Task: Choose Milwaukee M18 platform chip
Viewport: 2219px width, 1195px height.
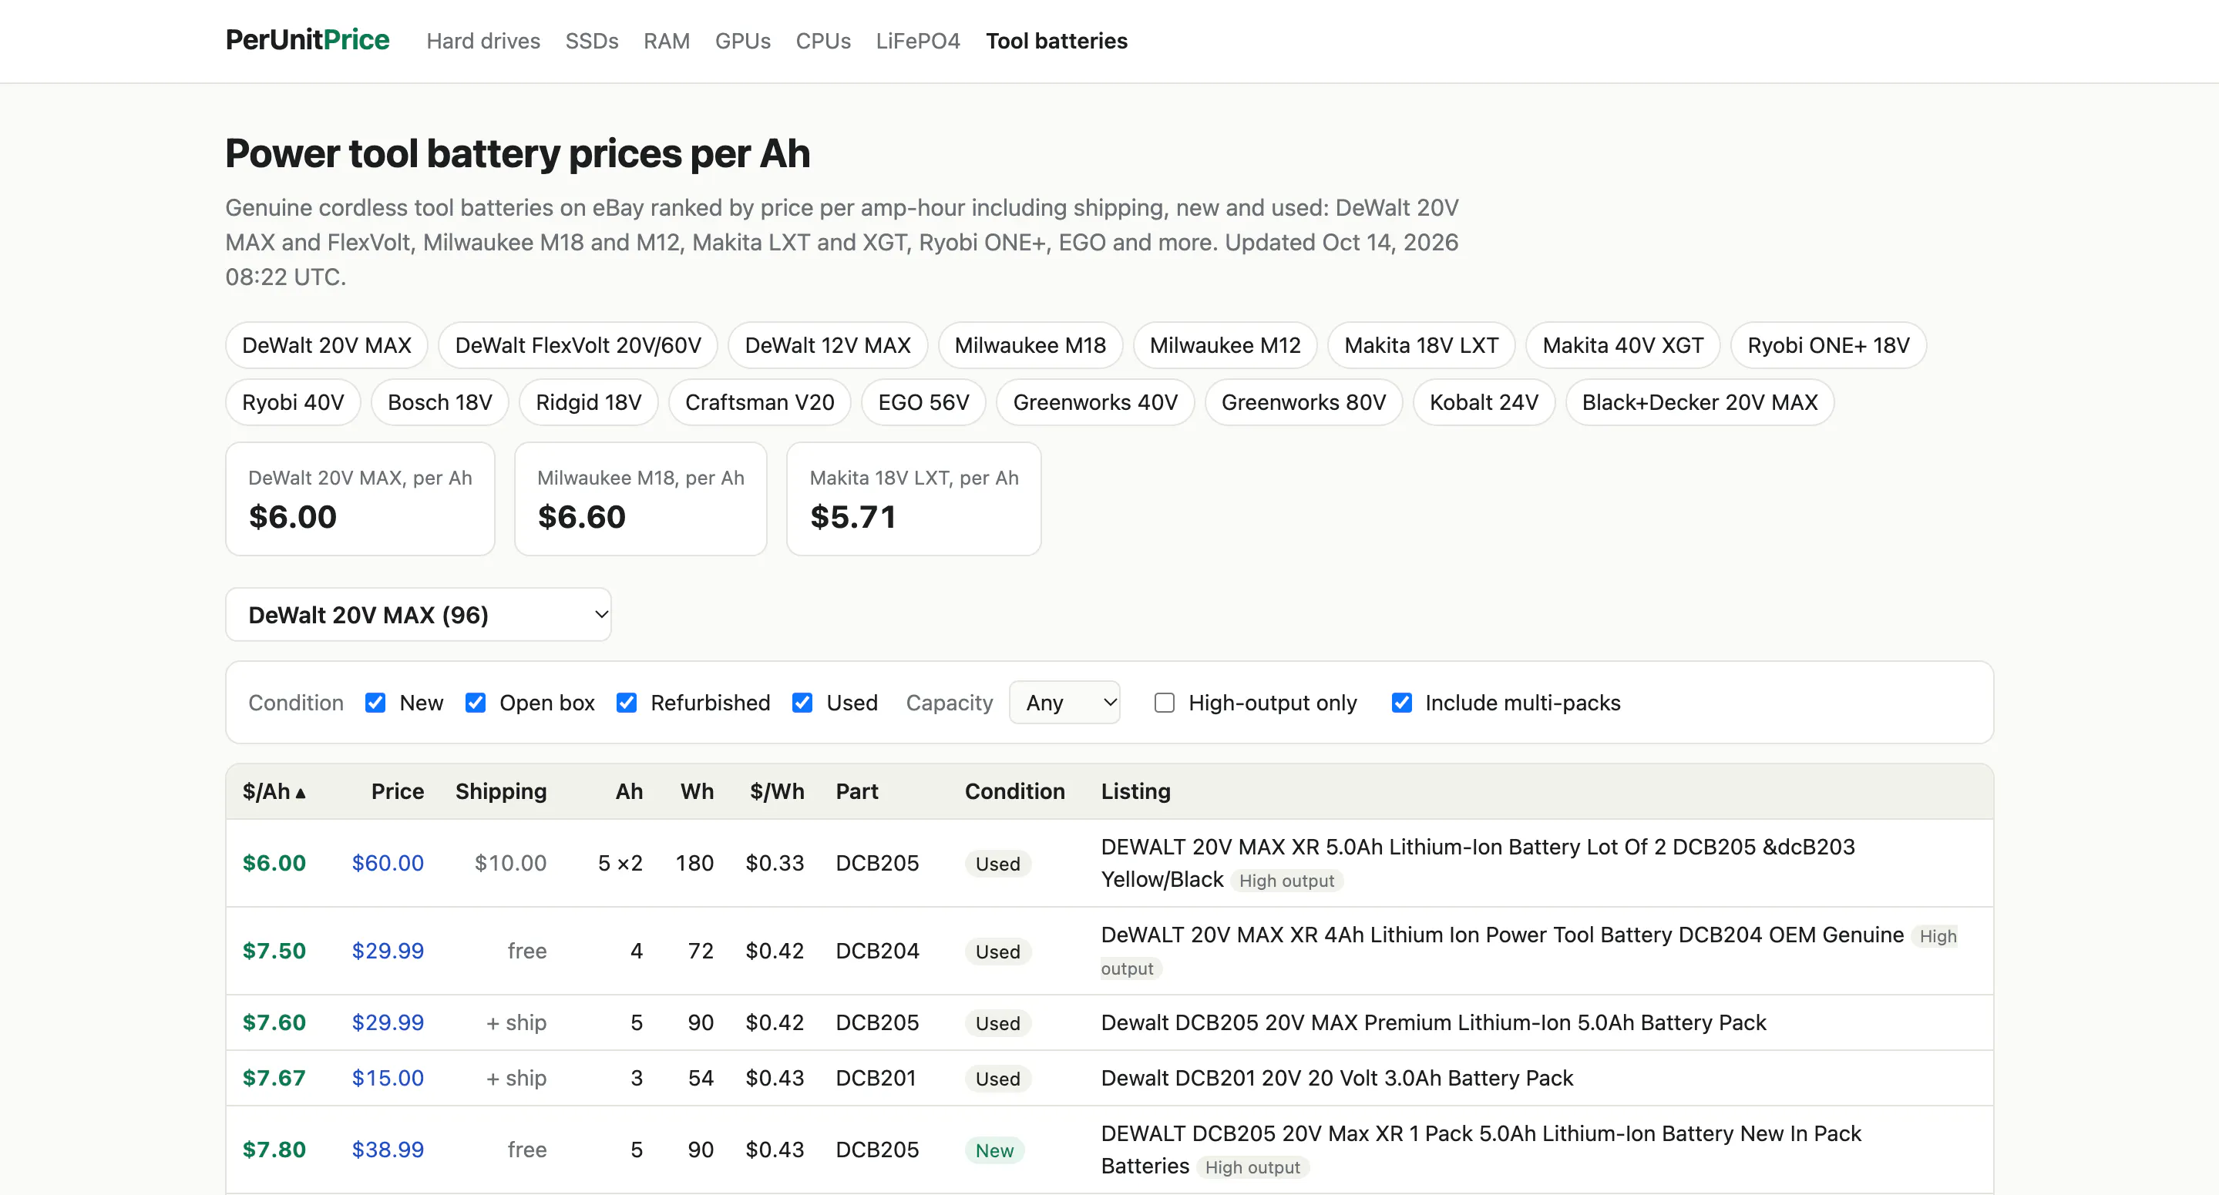Action: click(1030, 345)
